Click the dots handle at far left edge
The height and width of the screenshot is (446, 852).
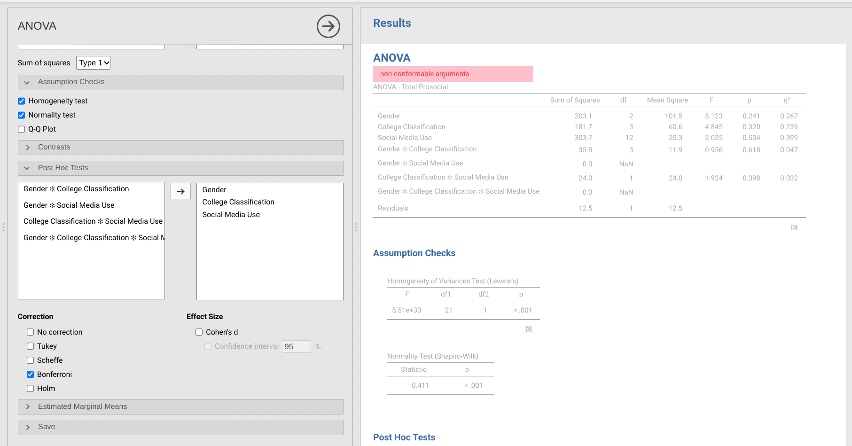4,227
